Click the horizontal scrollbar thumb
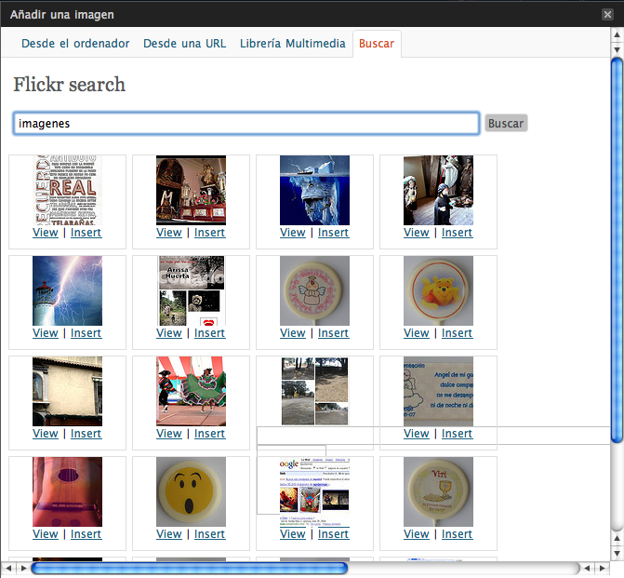Image resolution: width=624 pixels, height=578 pixels. pyautogui.click(x=190, y=568)
